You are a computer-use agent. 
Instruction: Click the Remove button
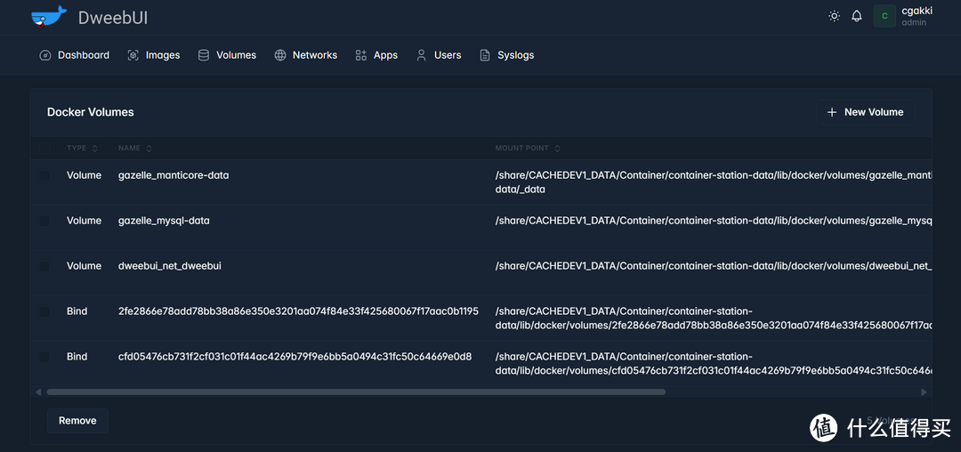pos(77,421)
